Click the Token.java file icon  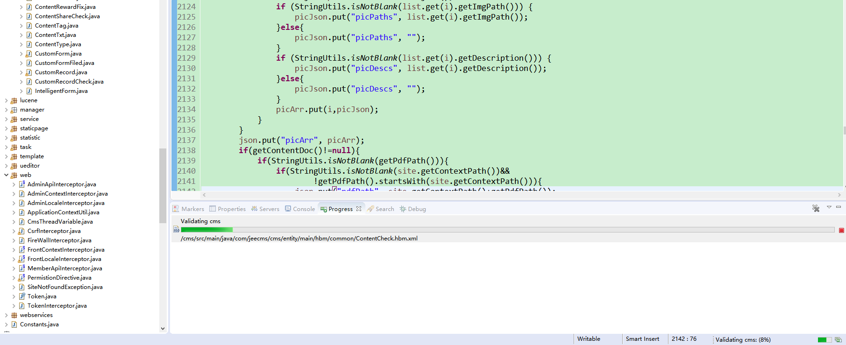pyautogui.click(x=21, y=296)
